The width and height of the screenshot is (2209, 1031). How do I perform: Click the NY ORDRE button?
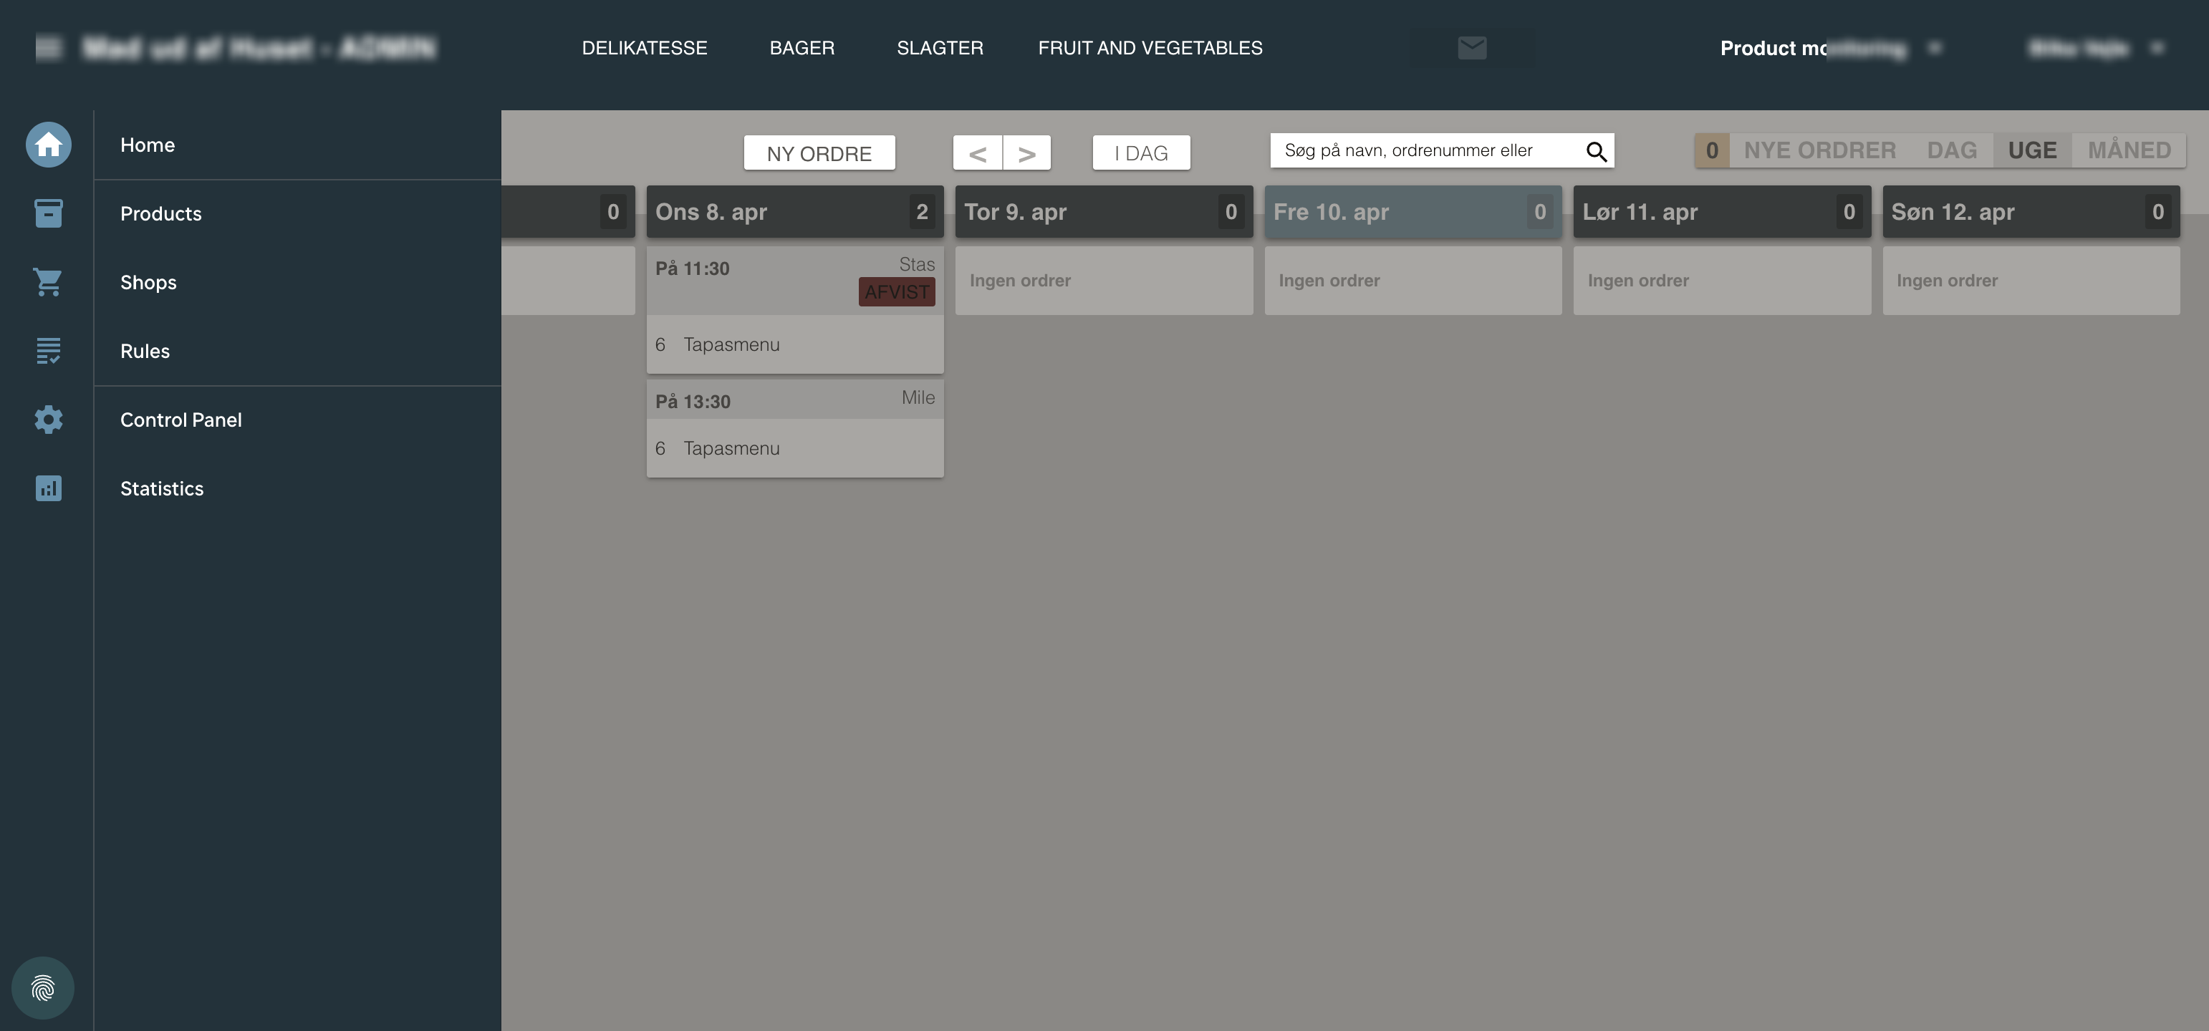coord(819,153)
